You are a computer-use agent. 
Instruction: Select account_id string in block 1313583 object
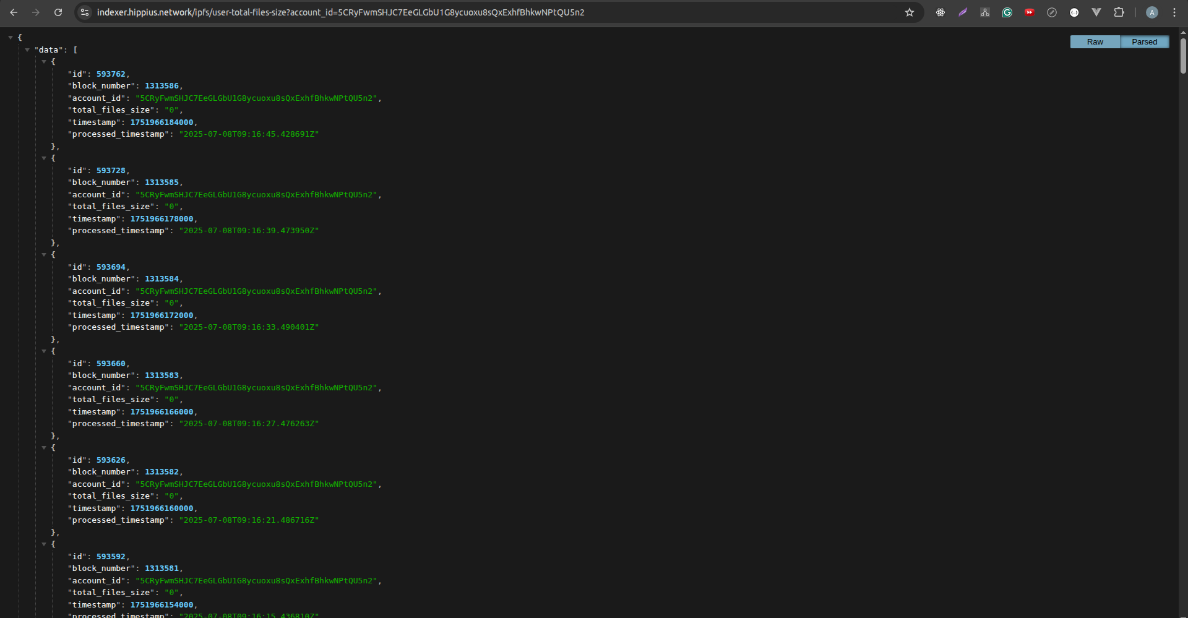(x=256, y=388)
